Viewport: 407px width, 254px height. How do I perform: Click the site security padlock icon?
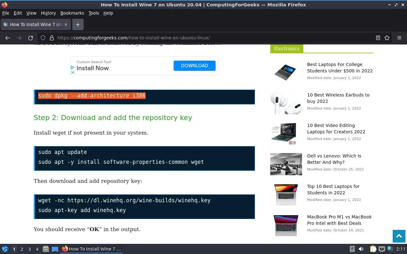coord(52,38)
